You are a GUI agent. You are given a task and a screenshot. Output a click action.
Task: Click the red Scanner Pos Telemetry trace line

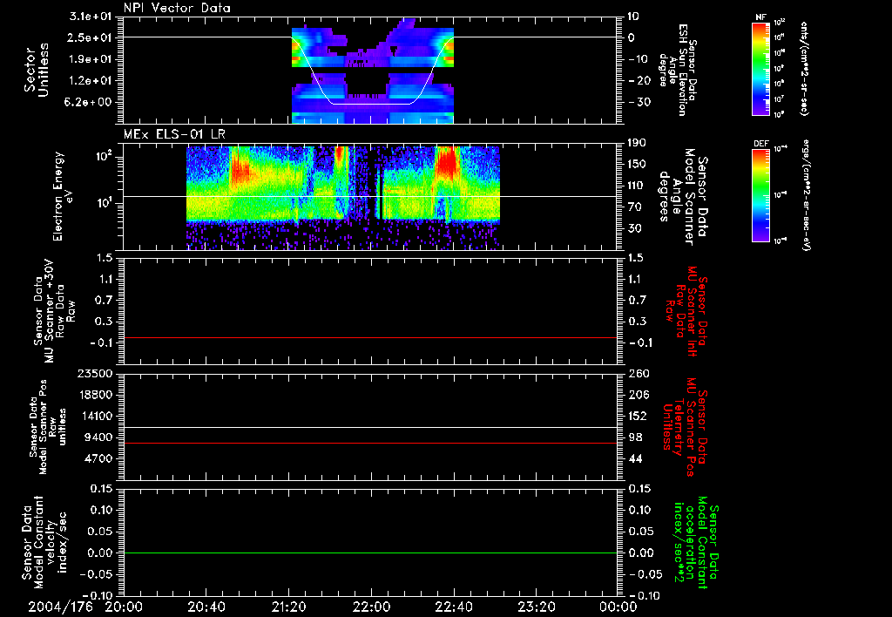coord(370,443)
